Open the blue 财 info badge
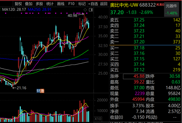182x123 pixels. click(38, 91)
